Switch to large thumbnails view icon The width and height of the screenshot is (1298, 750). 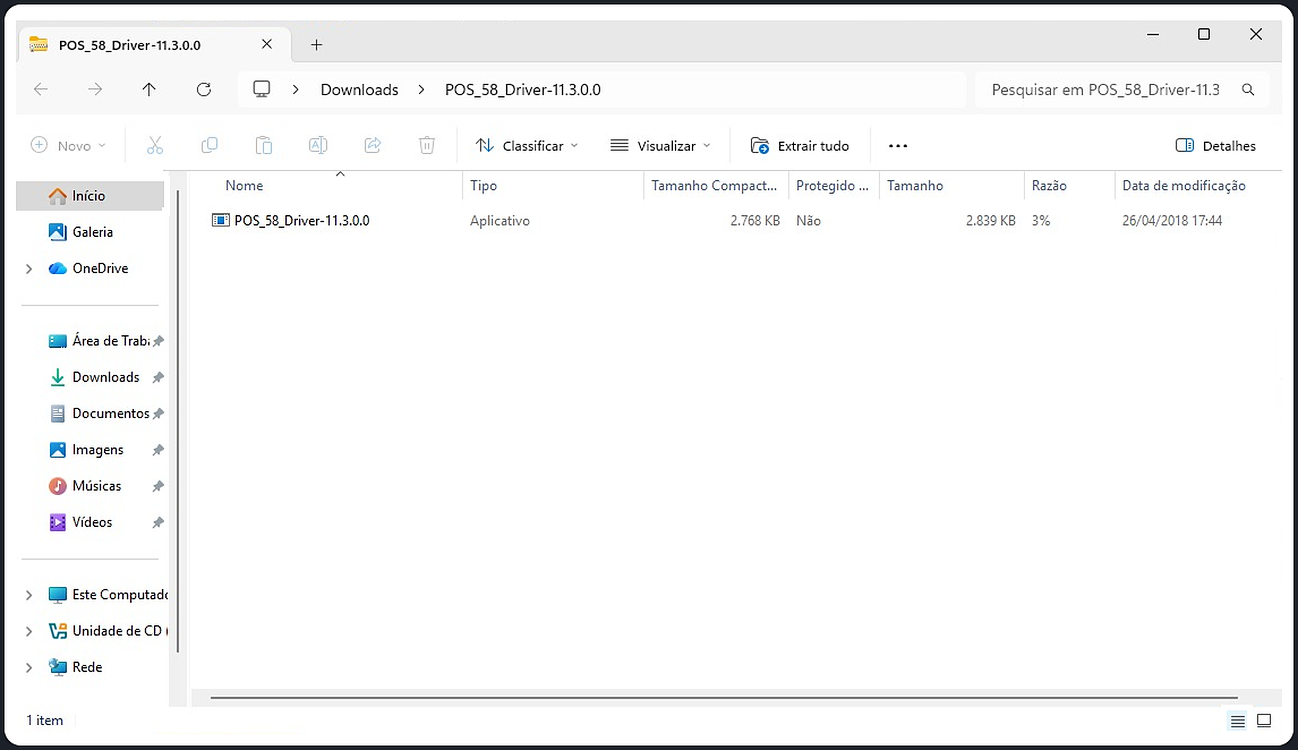(1264, 721)
